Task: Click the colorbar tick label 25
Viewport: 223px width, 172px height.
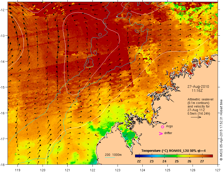Action: pyautogui.click(x=177, y=161)
